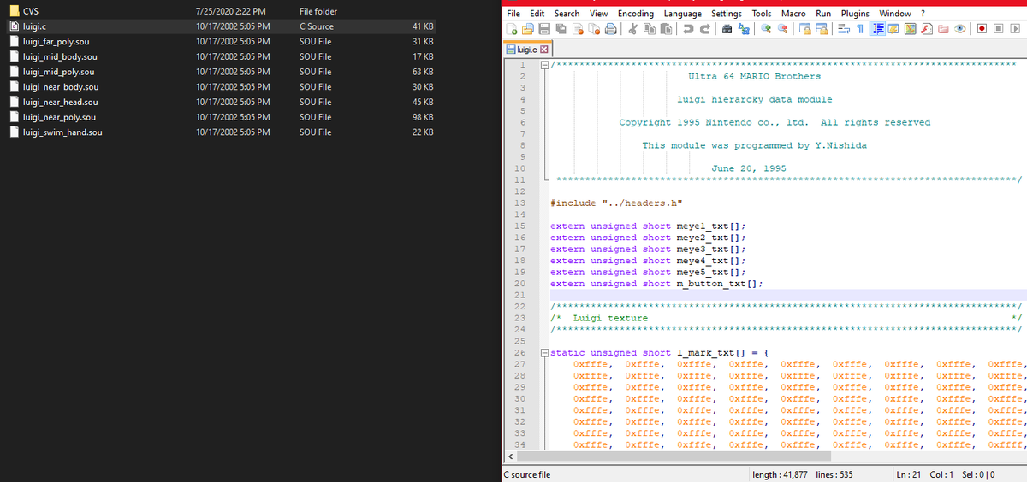Open the View menu
The height and width of the screenshot is (482, 1027).
[599, 14]
